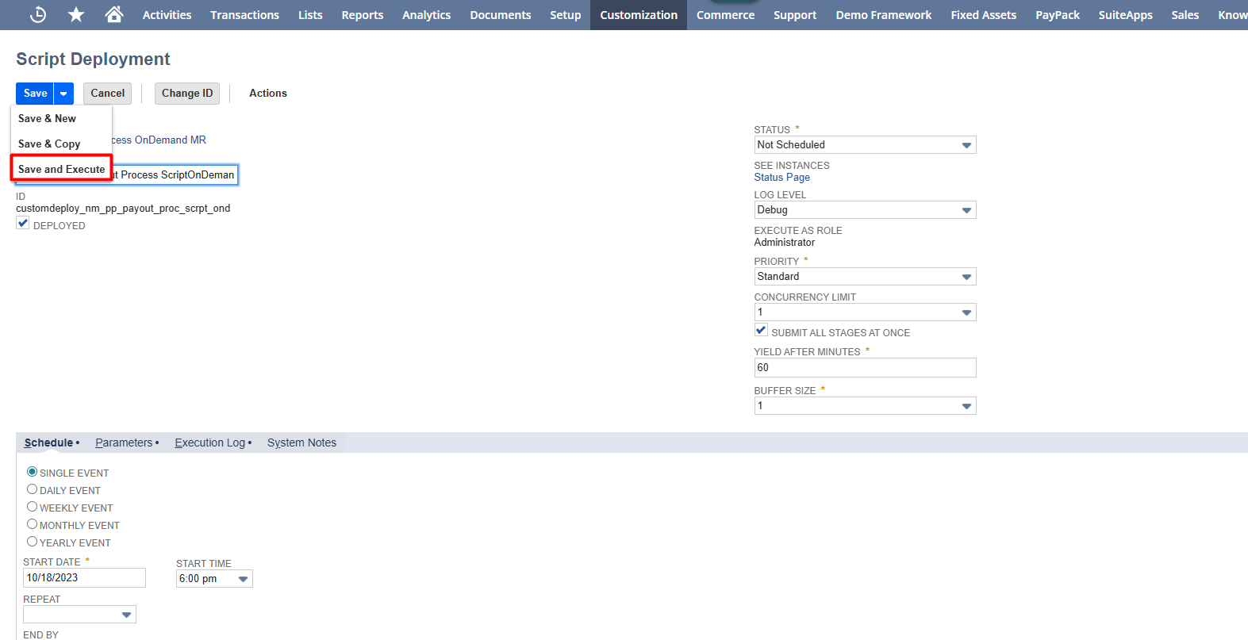Switch to the System Notes tab
This screenshot has width=1248, height=640.
[301, 443]
